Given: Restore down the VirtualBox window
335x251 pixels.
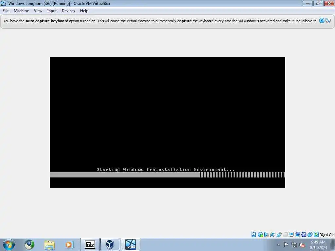Looking at the screenshot, I should tap(318, 4).
